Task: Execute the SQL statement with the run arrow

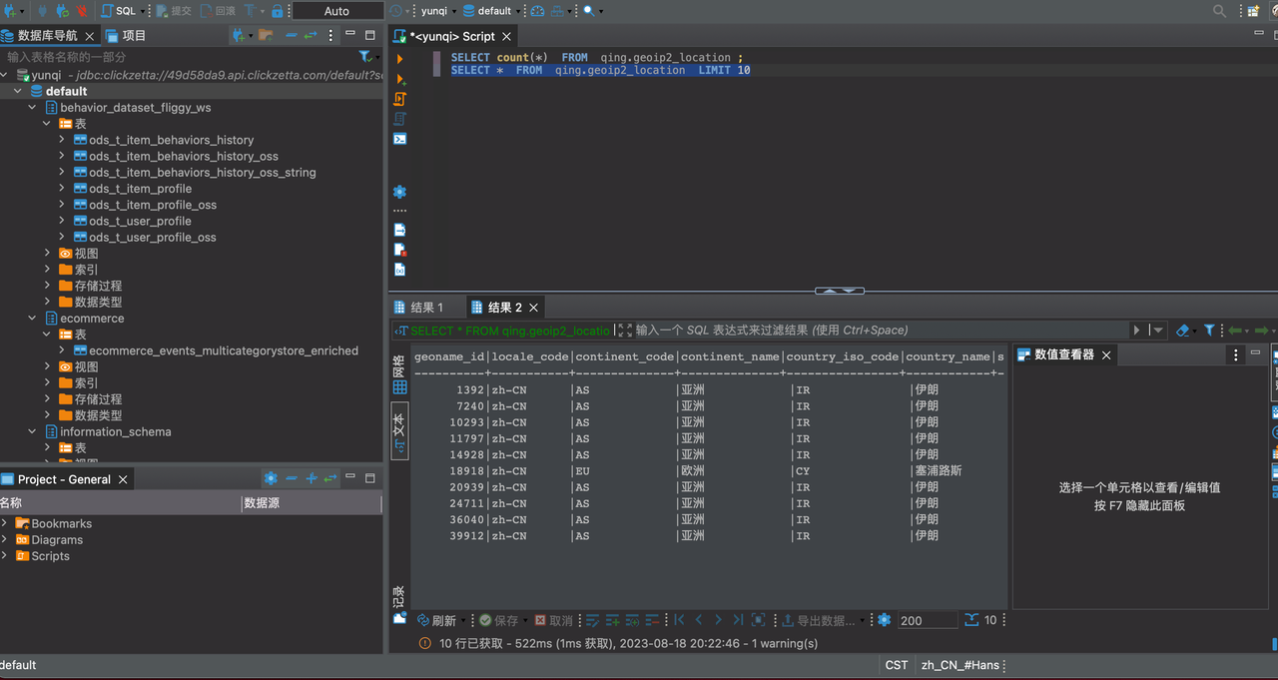Action: (x=400, y=59)
